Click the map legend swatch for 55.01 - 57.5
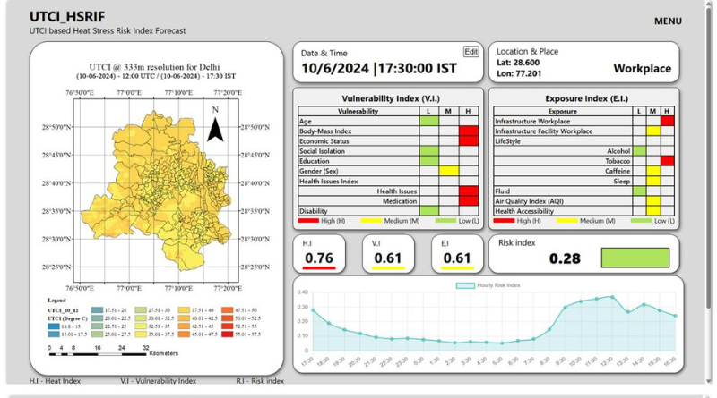The height and width of the screenshot is (398, 717). click(228, 334)
